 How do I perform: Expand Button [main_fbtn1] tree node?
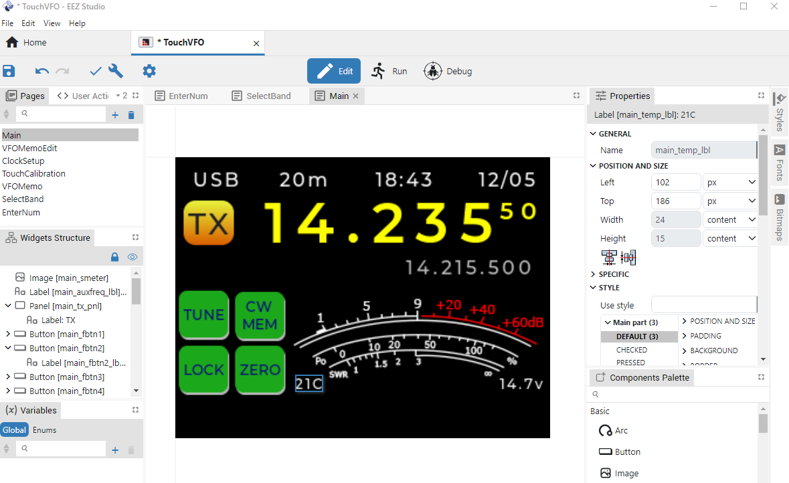click(8, 334)
